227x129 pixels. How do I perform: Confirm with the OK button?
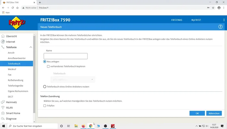tap(197, 113)
